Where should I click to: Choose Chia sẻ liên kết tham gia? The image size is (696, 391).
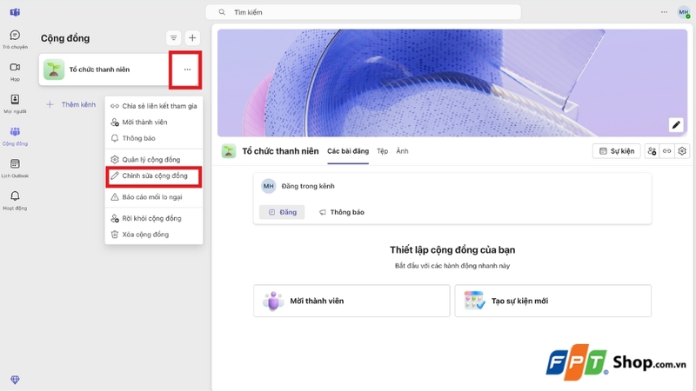[x=154, y=106]
